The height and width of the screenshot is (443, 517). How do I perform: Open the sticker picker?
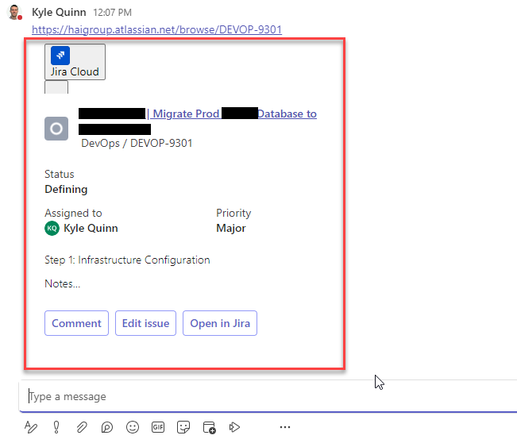(183, 427)
